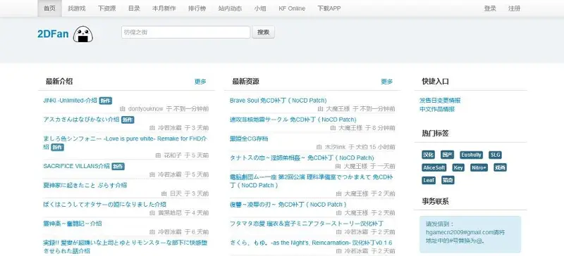
Task: Select the Key tag
Action: coord(458,167)
